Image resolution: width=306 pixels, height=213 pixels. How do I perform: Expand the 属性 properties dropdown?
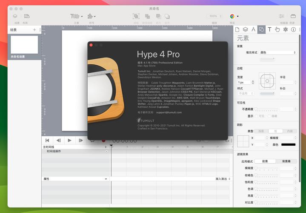[x=75, y=179]
